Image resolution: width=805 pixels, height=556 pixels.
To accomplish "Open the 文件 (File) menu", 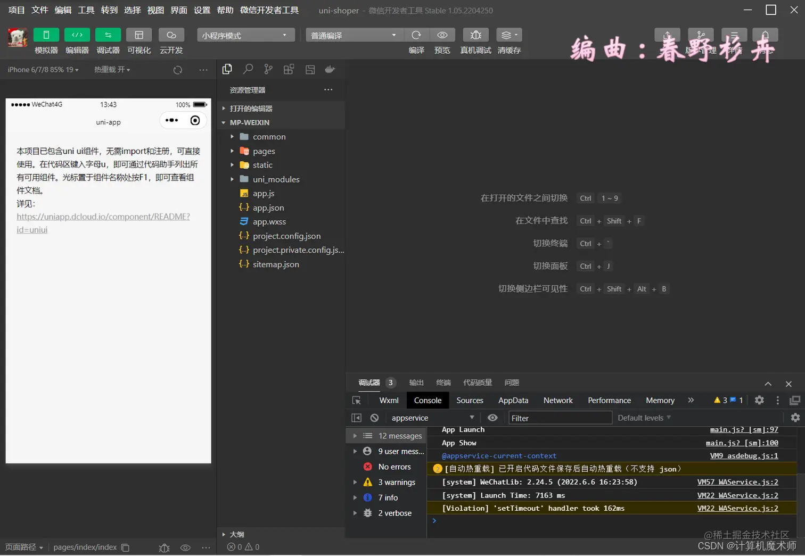I will pyautogui.click(x=40, y=10).
